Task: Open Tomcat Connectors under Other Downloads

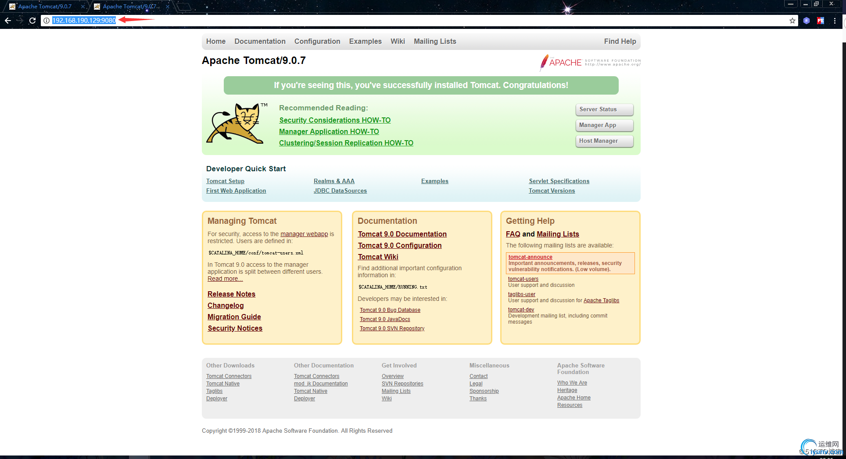Action: point(229,376)
